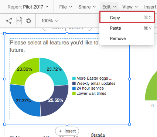
Task: Open settings via the gear icon
Action: click(x=28, y=21)
